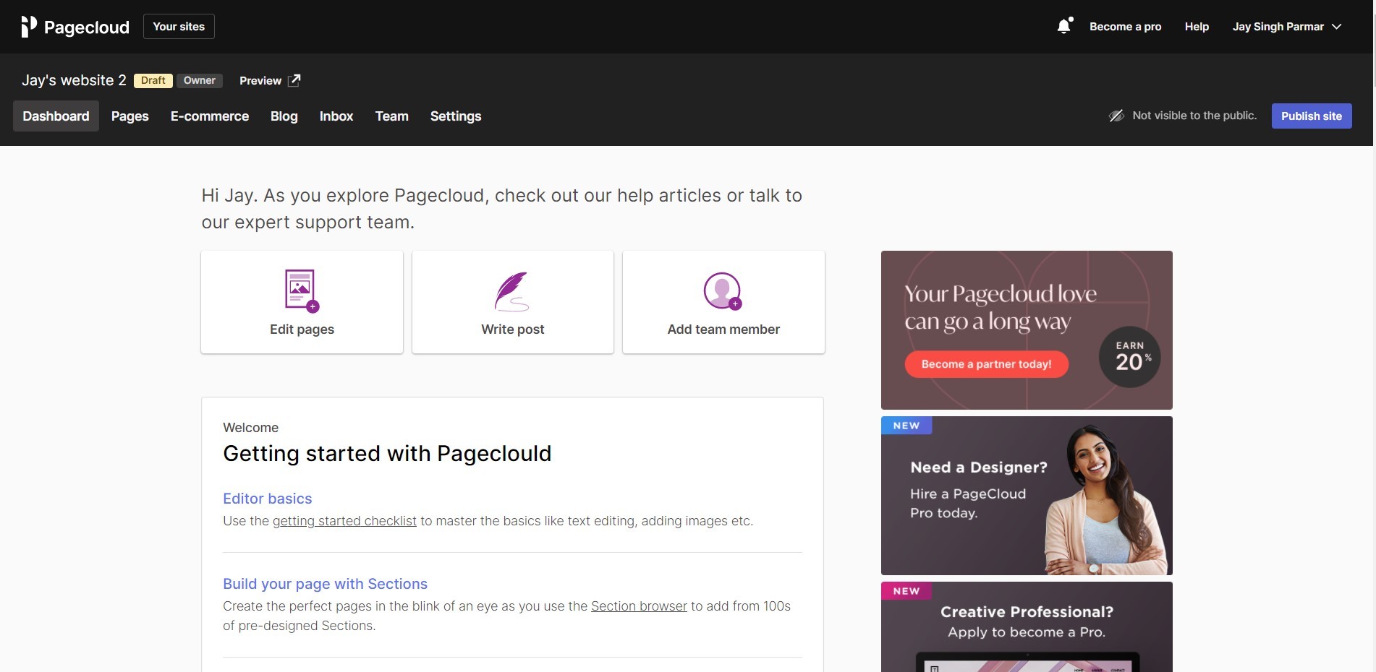Click the Add team member avatar icon
Image resolution: width=1376 pixels, height=672 pixels.
coord(723,291)
